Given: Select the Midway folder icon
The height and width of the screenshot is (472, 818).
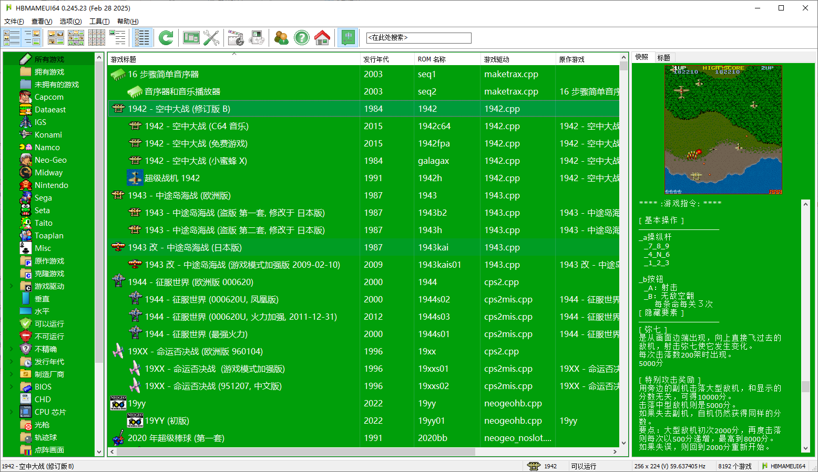Looking at the screenshot, I should [x=26, y=173].
